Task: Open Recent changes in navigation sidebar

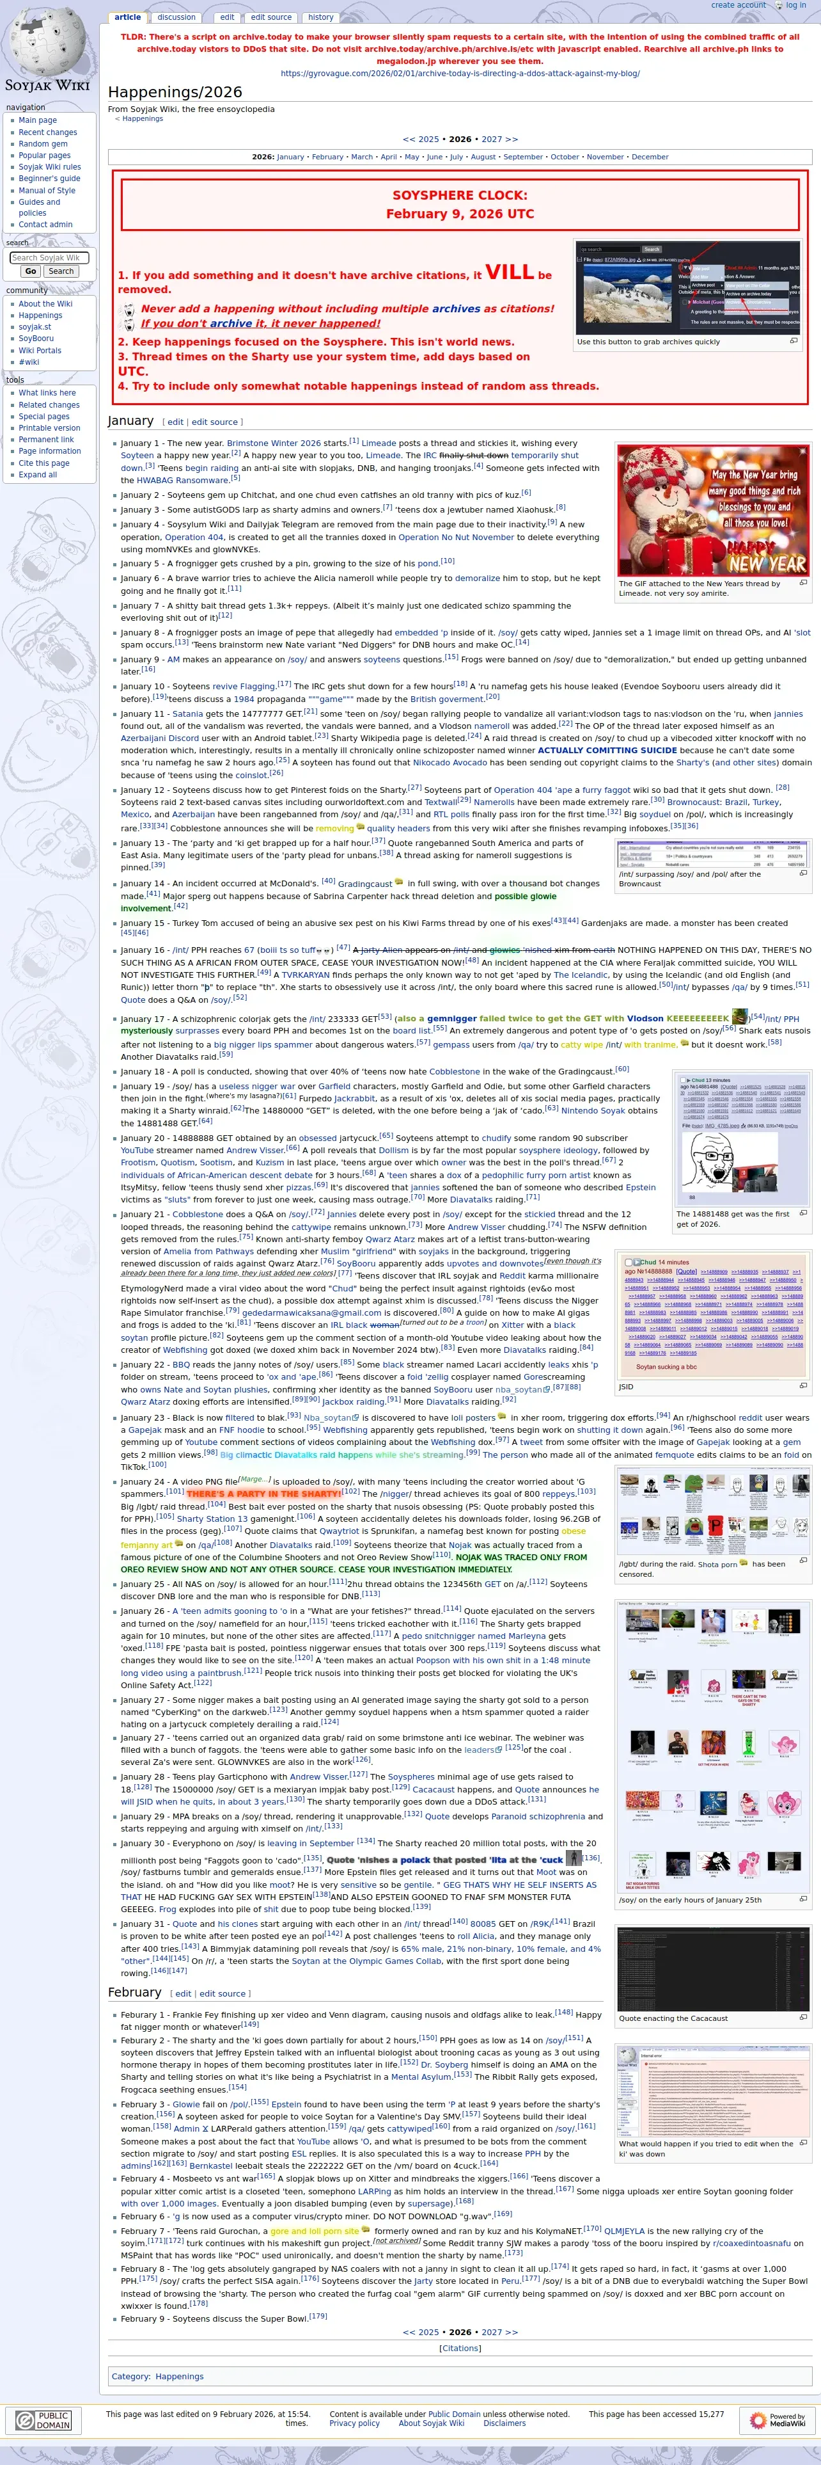Action: 48,132
